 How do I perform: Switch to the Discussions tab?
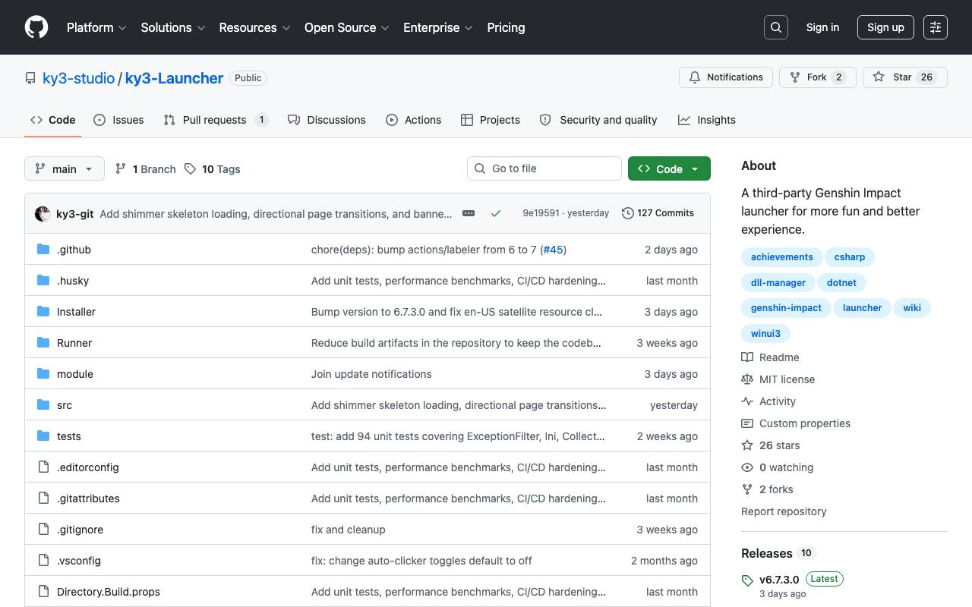(327, 120)
